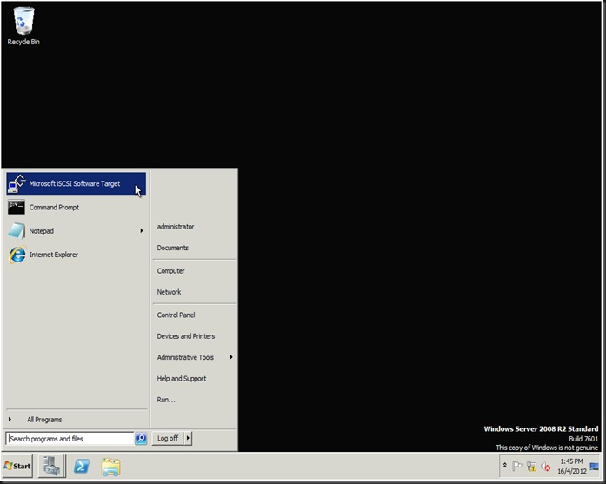Open the administrator user folder
Viewport: 606px width, 484px height.
[176, 227]
